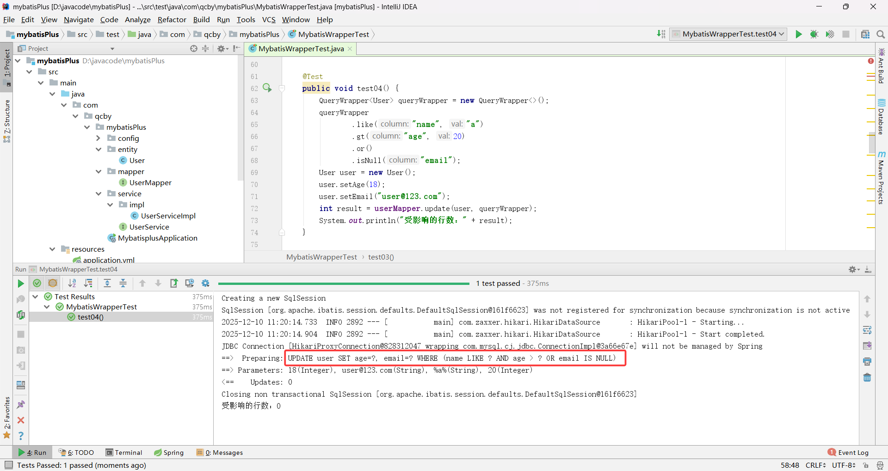888x471 pixels.
Task: Run with Coverage icon in top toolbar
Action: (x=830, y=34)
